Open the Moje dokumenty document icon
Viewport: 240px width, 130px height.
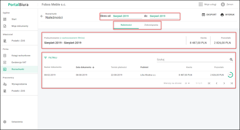5,26
